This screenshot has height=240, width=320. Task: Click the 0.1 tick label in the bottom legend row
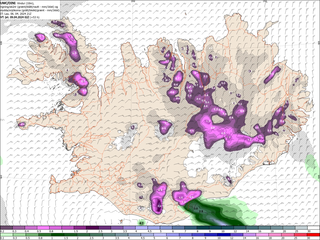click(2, 238)
